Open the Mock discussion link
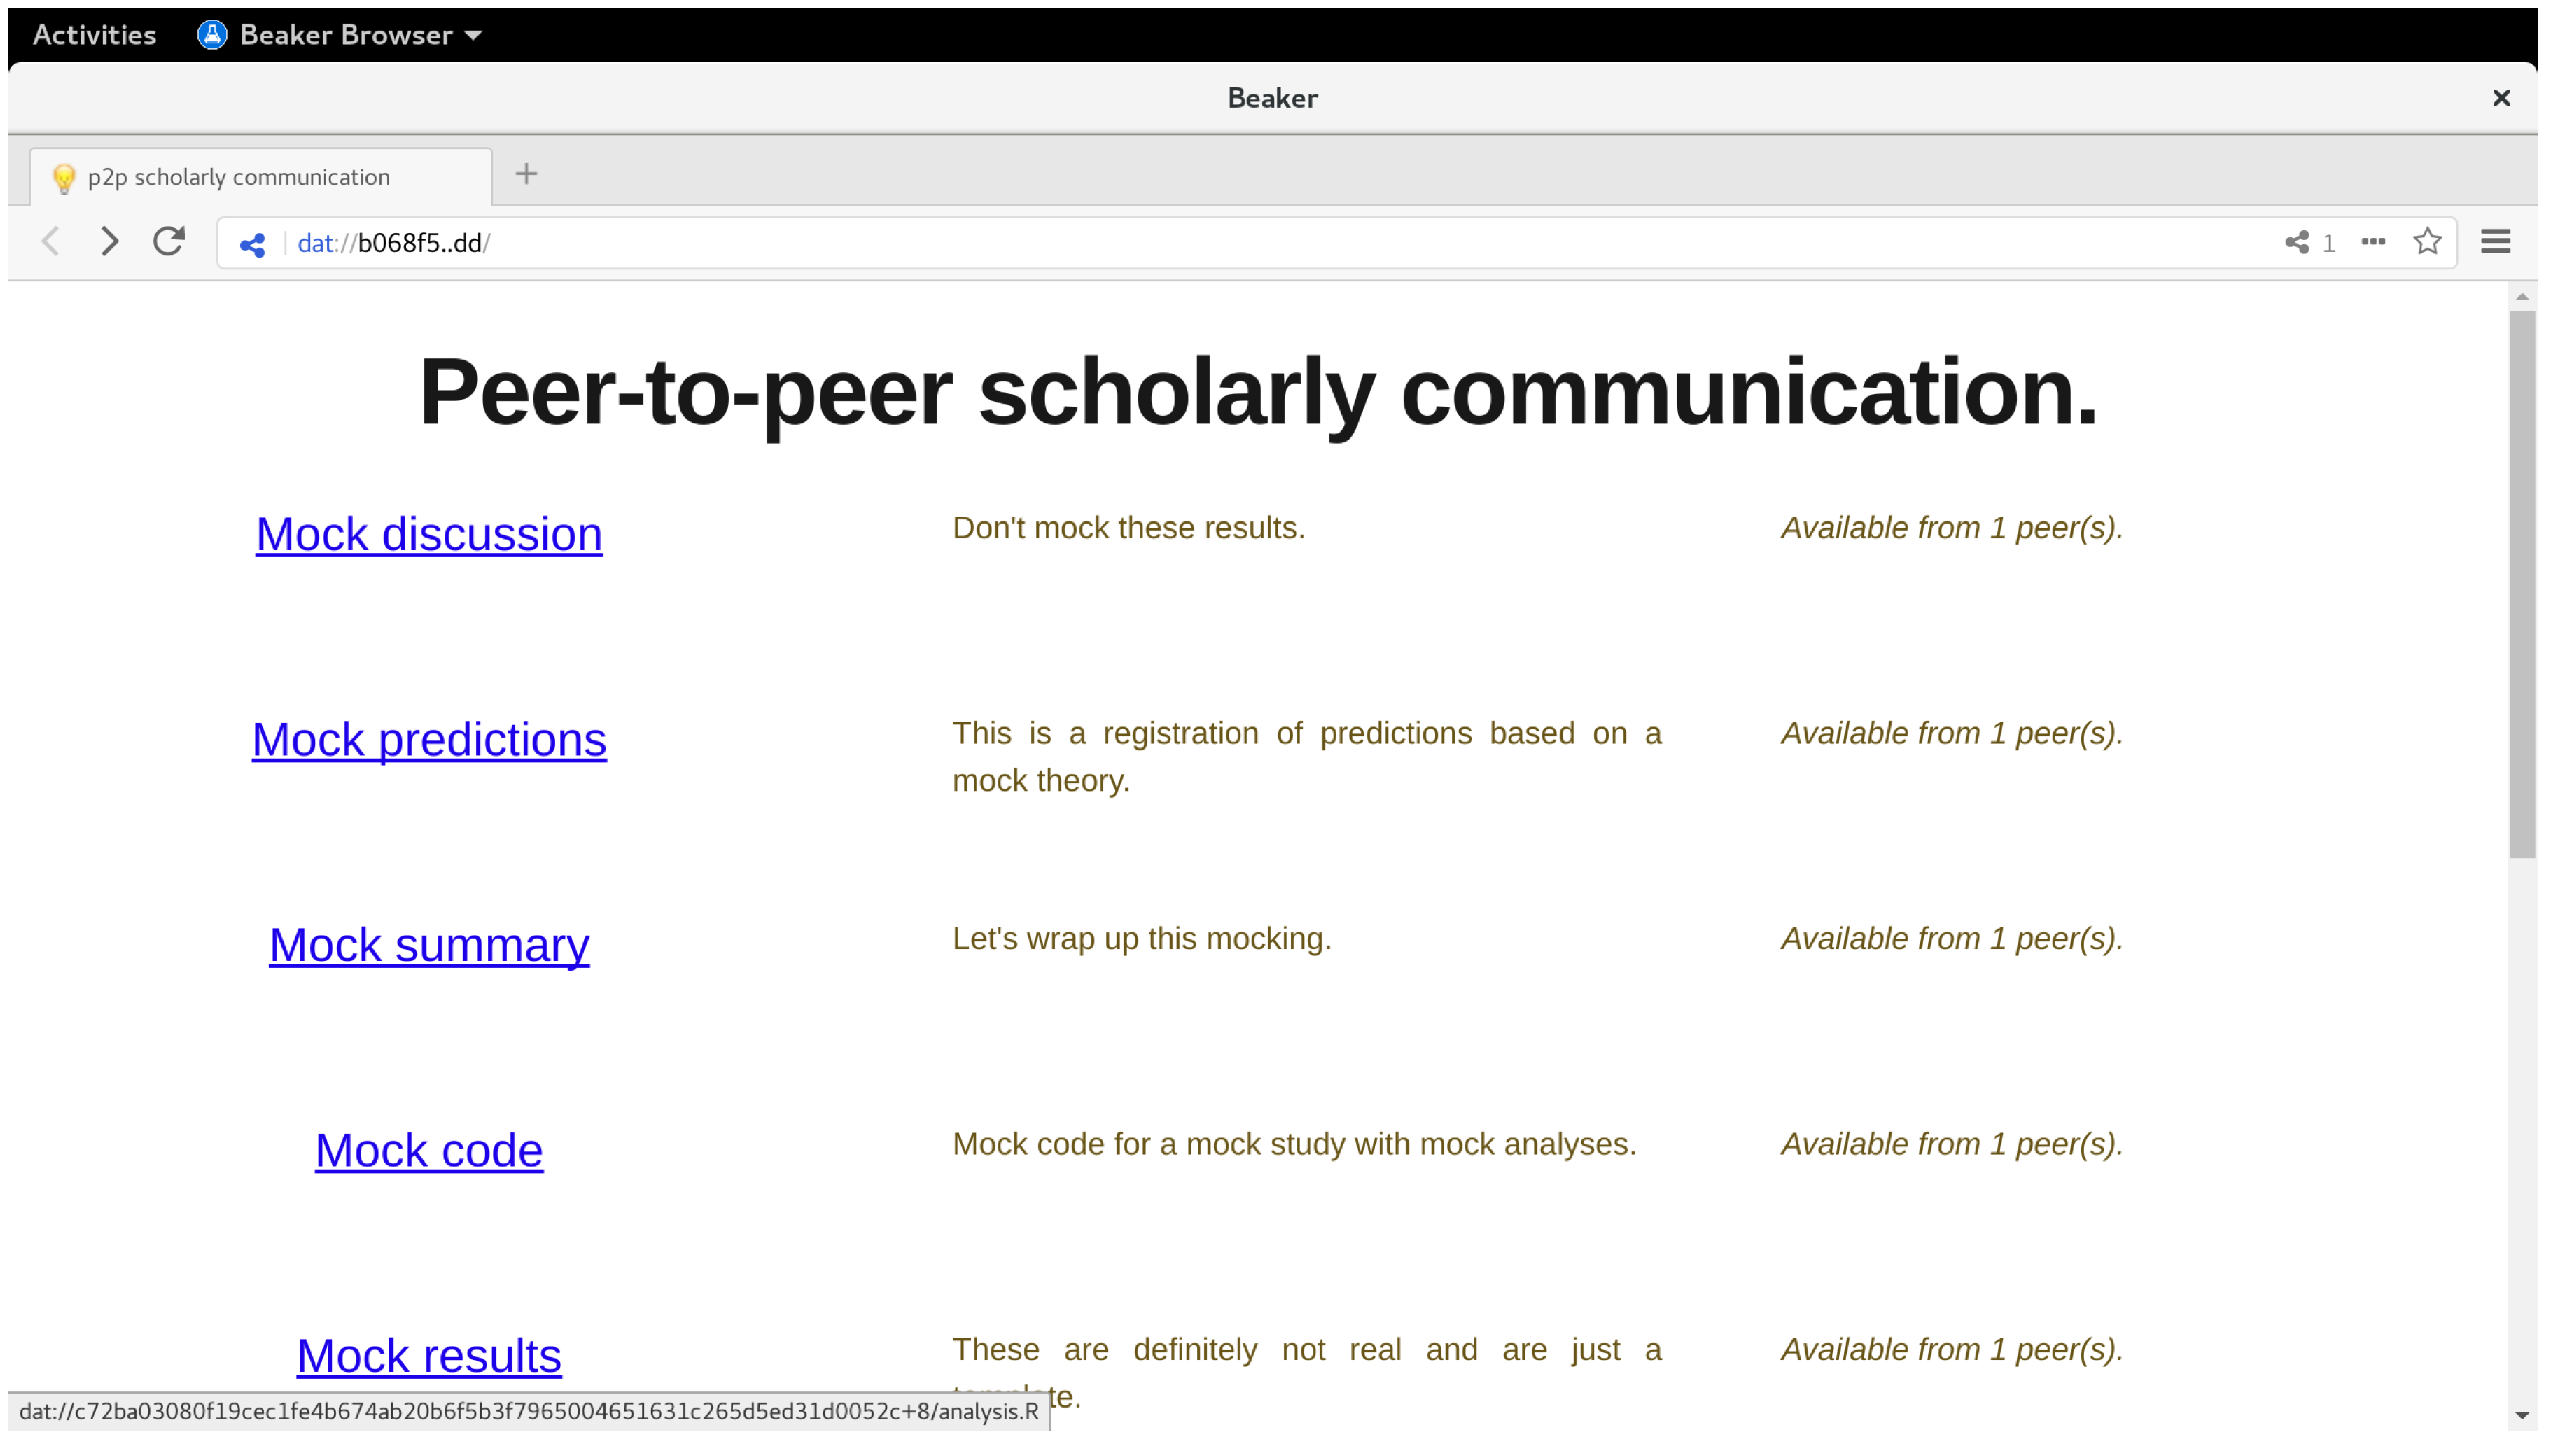 point(429,534)
